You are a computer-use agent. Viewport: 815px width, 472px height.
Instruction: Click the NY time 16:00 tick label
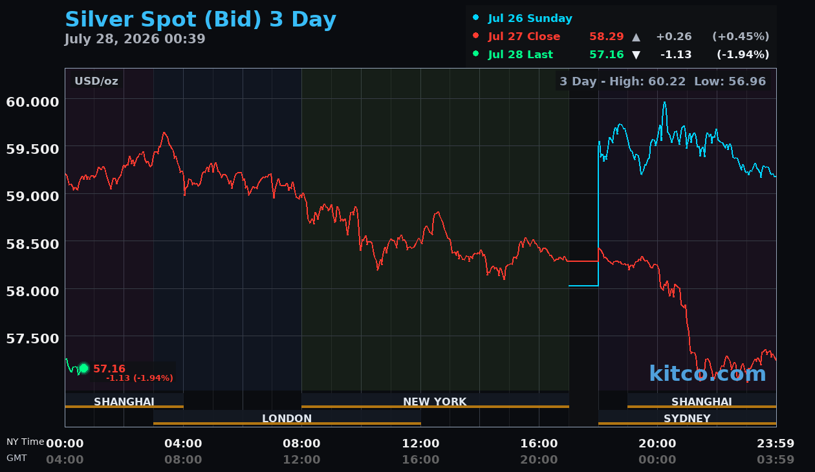(x=539, y=444)
